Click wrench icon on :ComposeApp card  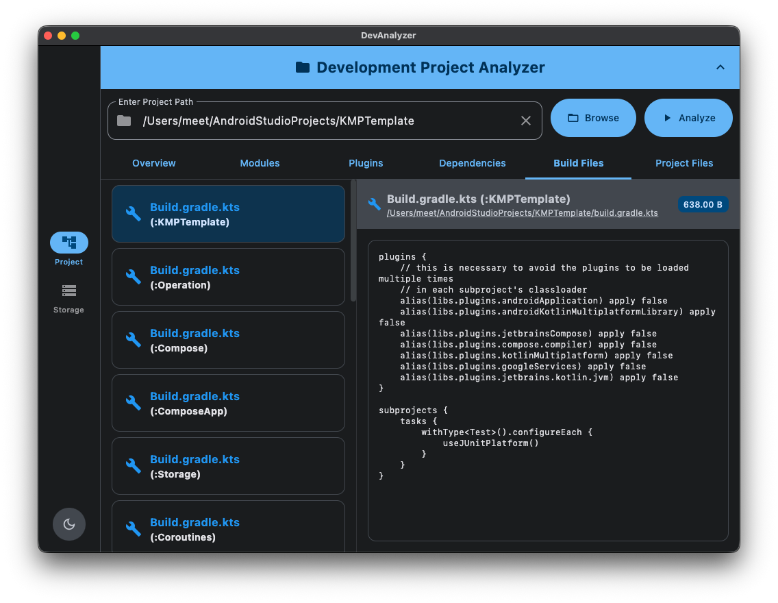click(134, 403)
